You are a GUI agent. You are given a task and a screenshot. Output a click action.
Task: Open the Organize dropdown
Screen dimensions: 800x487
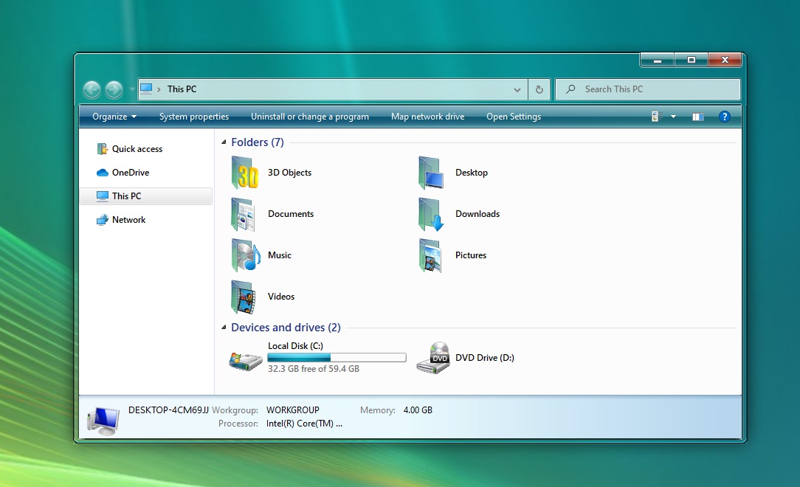pos(112,116)
